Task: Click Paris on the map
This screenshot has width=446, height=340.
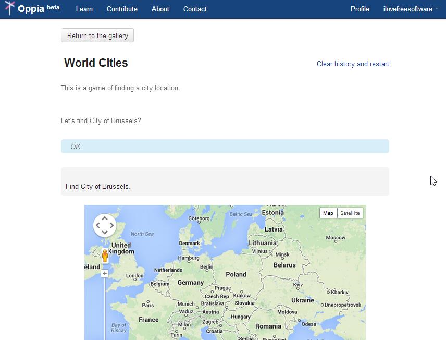Action: [148, 305]
